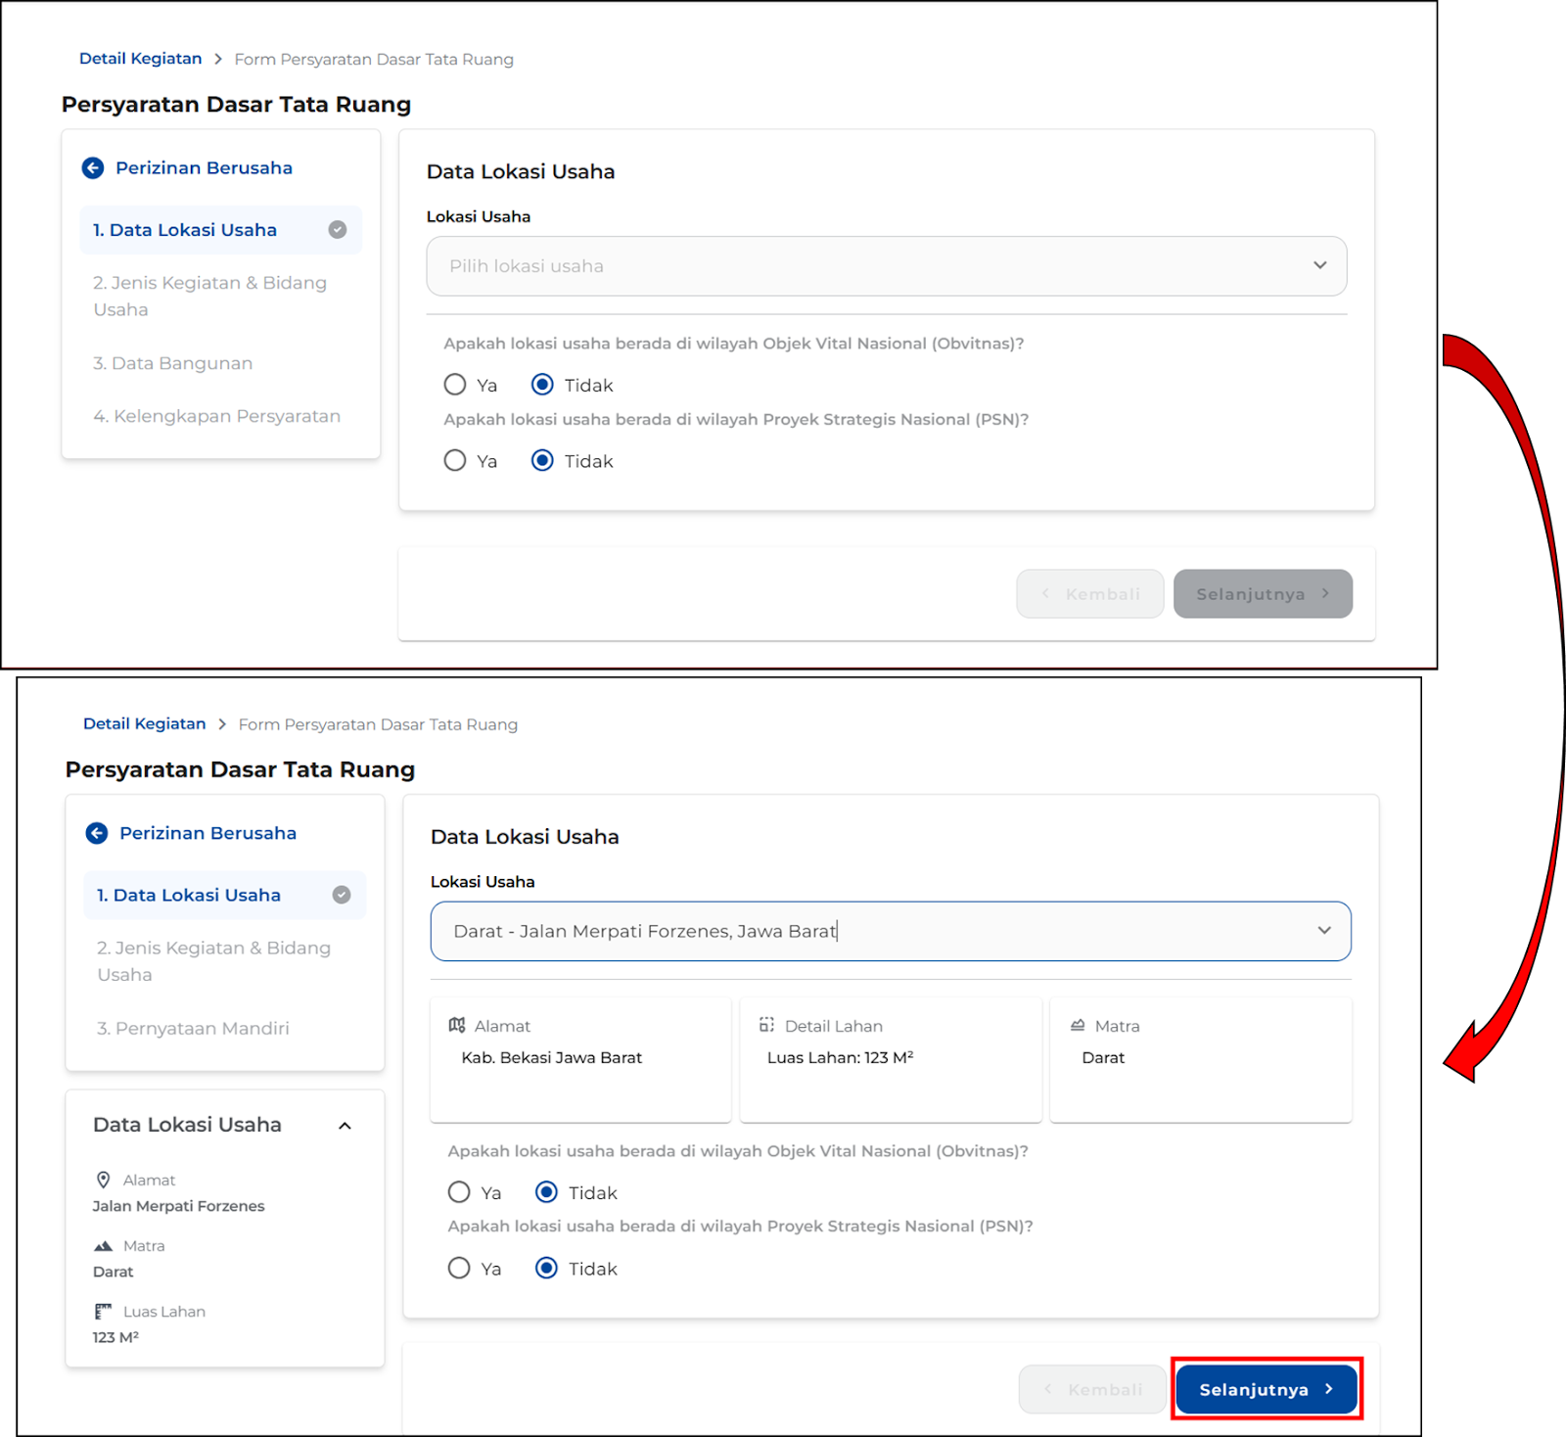
Task: Select Tidak for Obvitnas below the Alamat card
Action: 547,1192
